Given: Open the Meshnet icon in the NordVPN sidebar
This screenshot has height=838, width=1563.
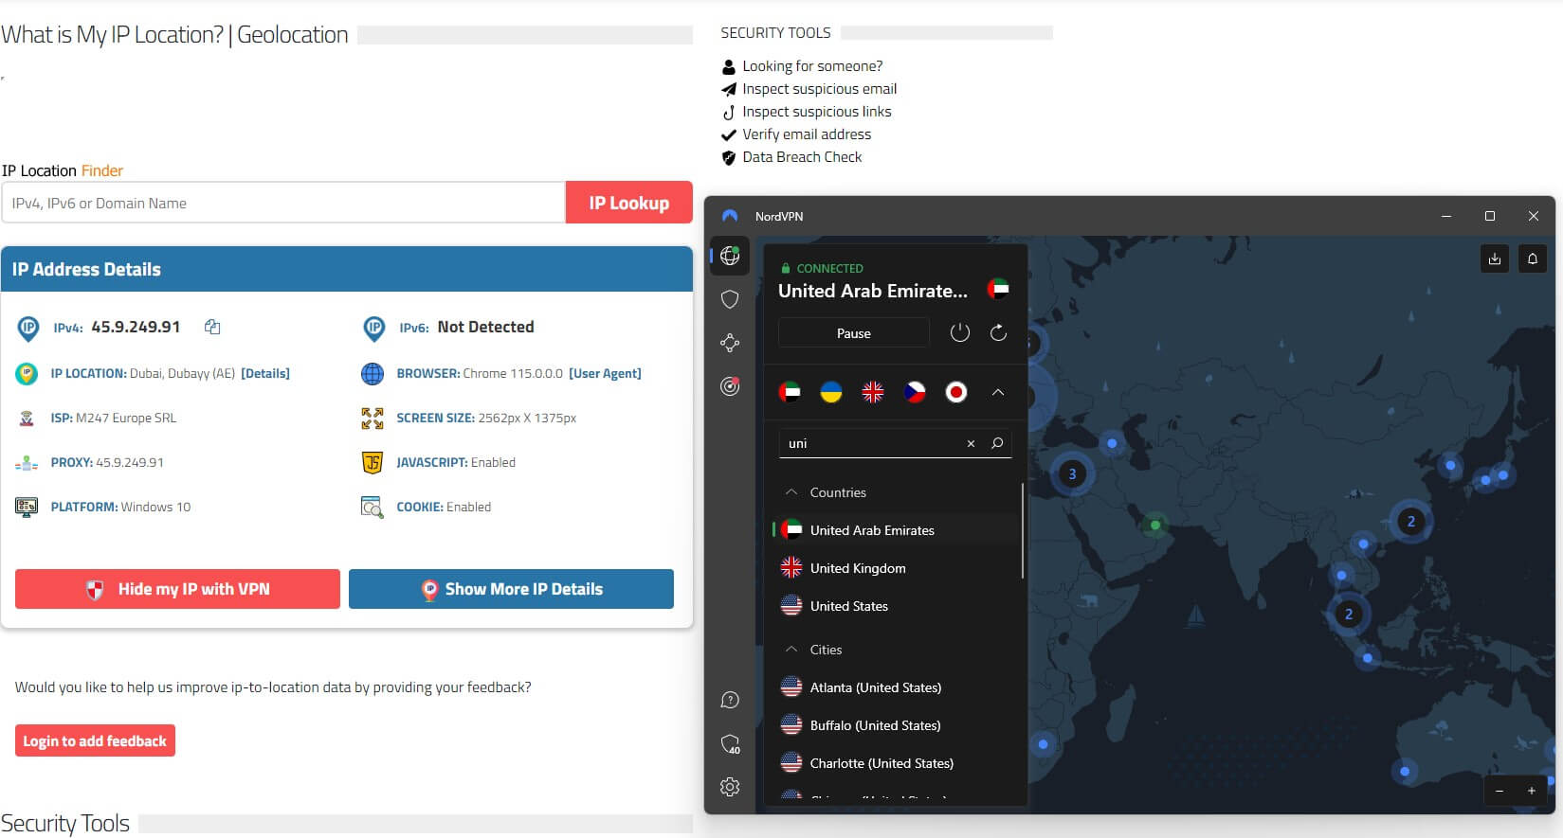Looking at the screenshot, I should [730, 343].
